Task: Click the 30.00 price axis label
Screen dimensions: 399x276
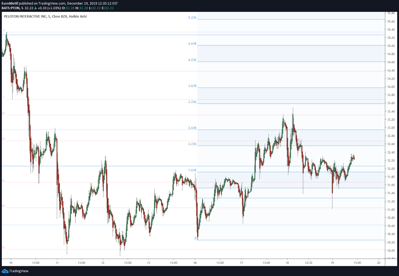Action: pyautogui.click(x=391, y=251)
